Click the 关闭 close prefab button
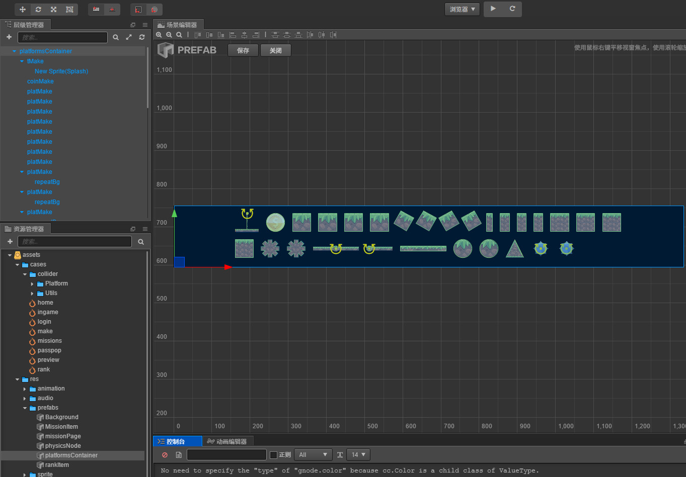Viewport: 686px width, 477px height. [x=275, y=50]
